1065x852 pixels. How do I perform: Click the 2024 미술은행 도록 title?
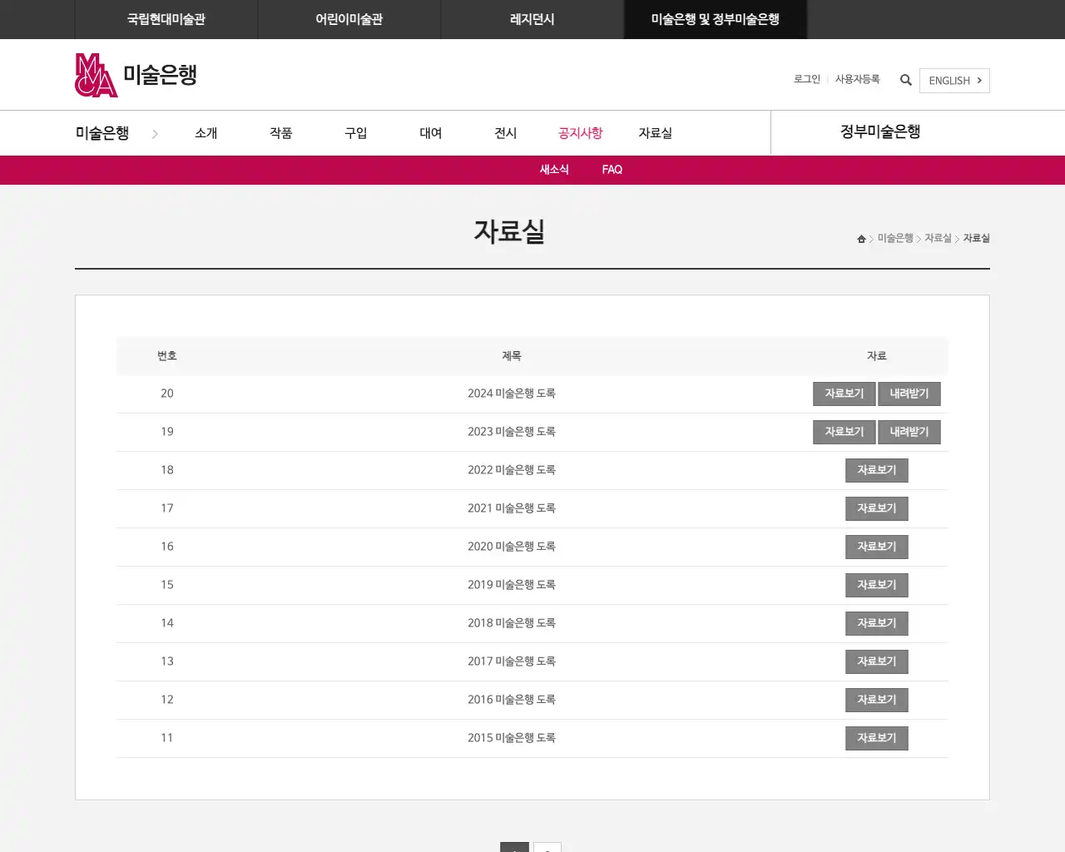point(512,394)
